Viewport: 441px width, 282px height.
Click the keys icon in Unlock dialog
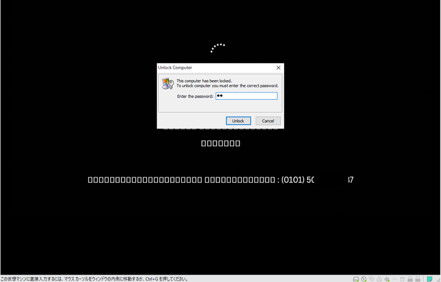pyautogui.click(x=168, y=84)
